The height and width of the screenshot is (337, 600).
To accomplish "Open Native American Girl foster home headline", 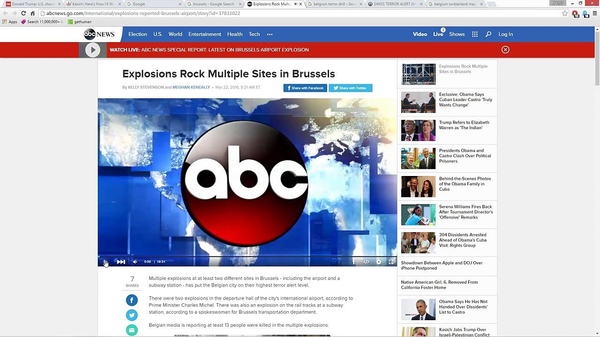I will pyautogui.click(x=439, y=285).
